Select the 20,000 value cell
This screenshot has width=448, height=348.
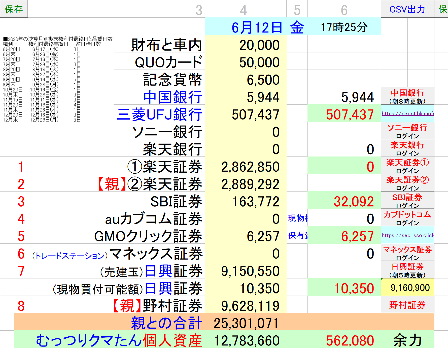click(246, 44)
